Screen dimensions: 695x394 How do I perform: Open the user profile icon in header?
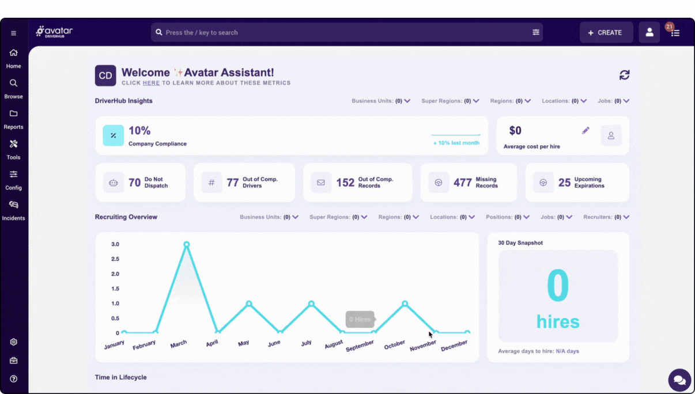[x=649, y=33]
